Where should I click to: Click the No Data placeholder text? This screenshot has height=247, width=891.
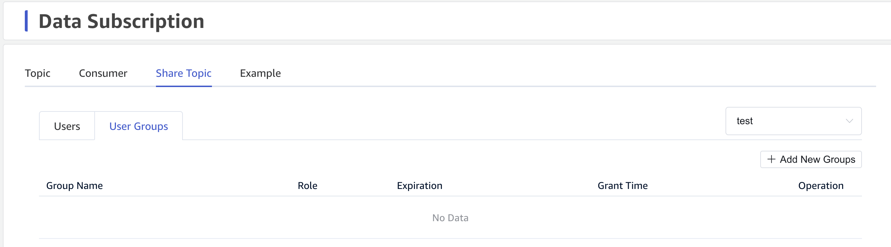[x=450, y=218]
